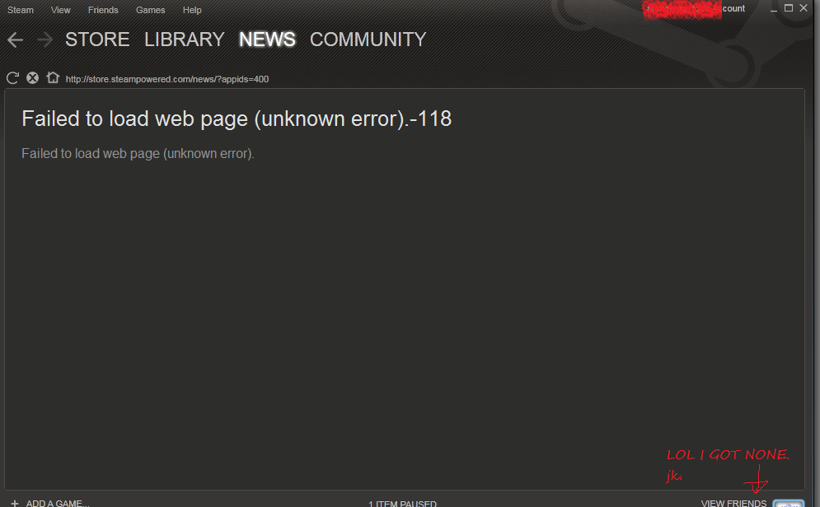
Task: Select the NEWS tab
Action: (x=267, y=40)
